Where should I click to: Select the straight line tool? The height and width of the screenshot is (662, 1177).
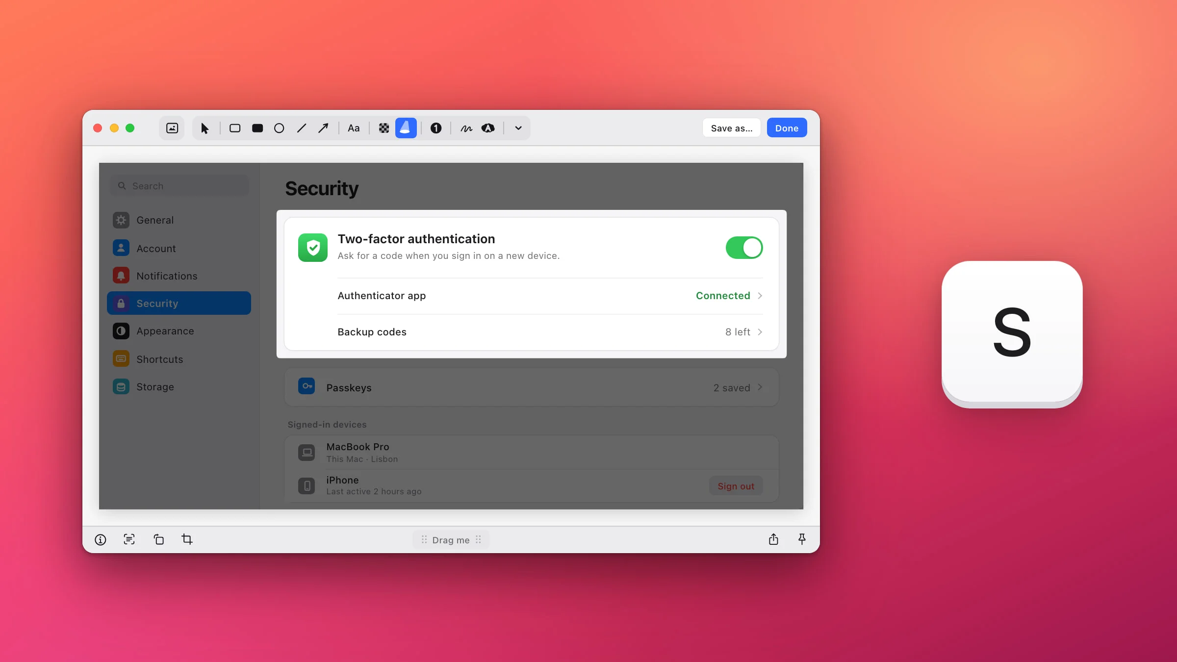pos(302,128)
